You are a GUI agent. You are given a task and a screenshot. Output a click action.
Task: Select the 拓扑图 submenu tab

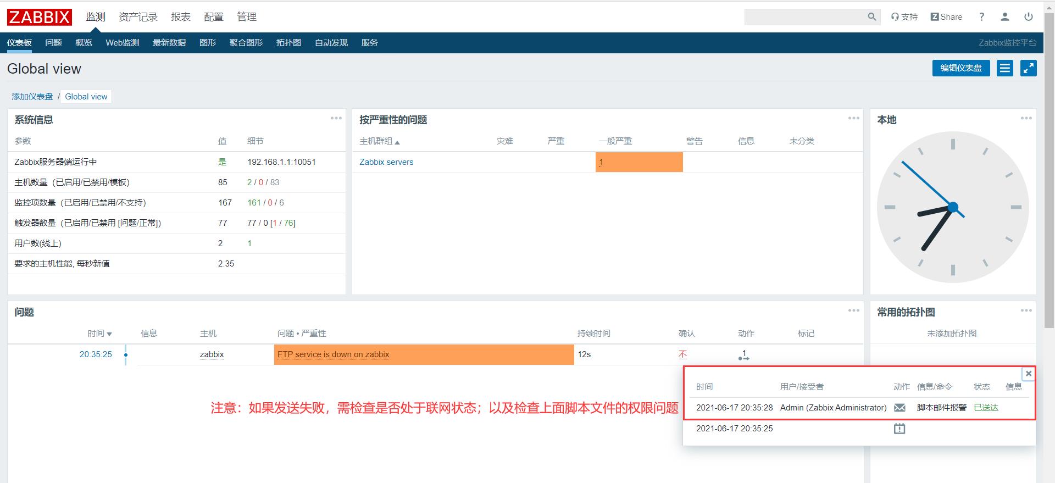pos(288,42)
